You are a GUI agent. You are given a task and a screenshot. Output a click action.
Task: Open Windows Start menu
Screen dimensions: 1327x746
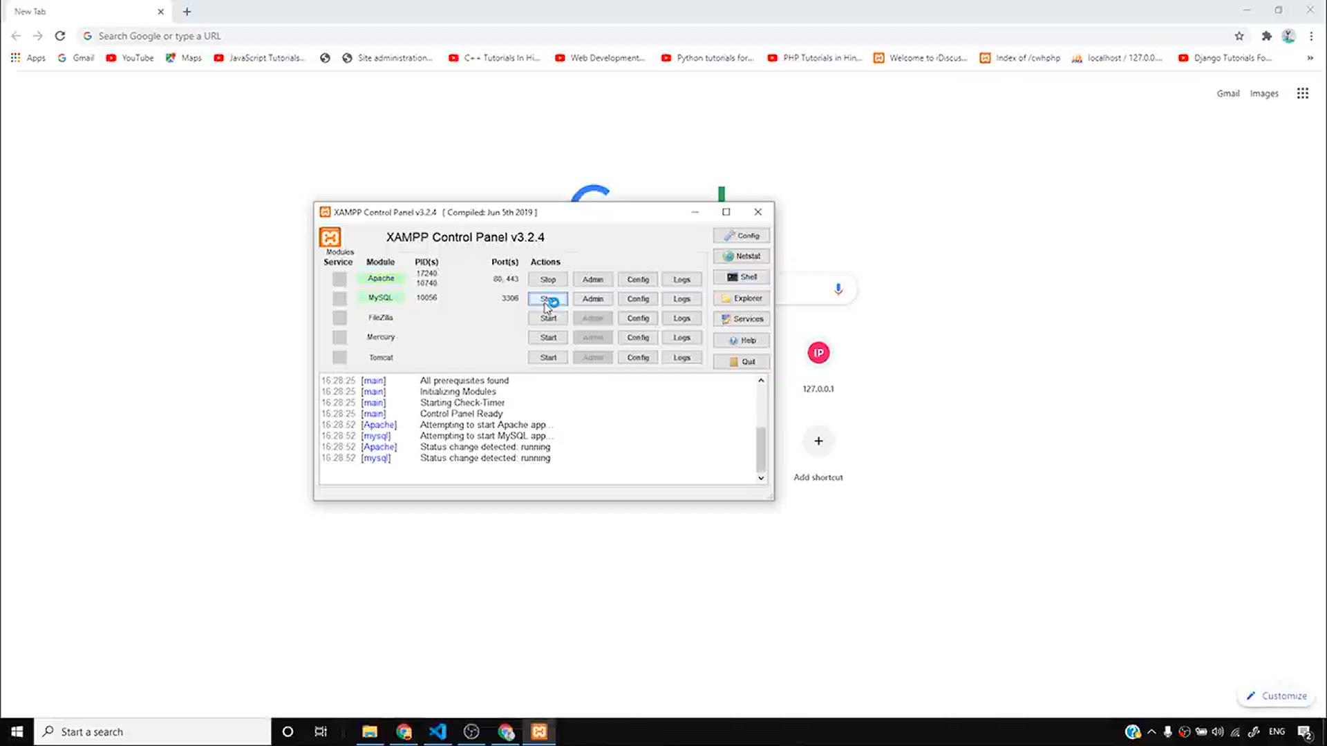(17, 731)
